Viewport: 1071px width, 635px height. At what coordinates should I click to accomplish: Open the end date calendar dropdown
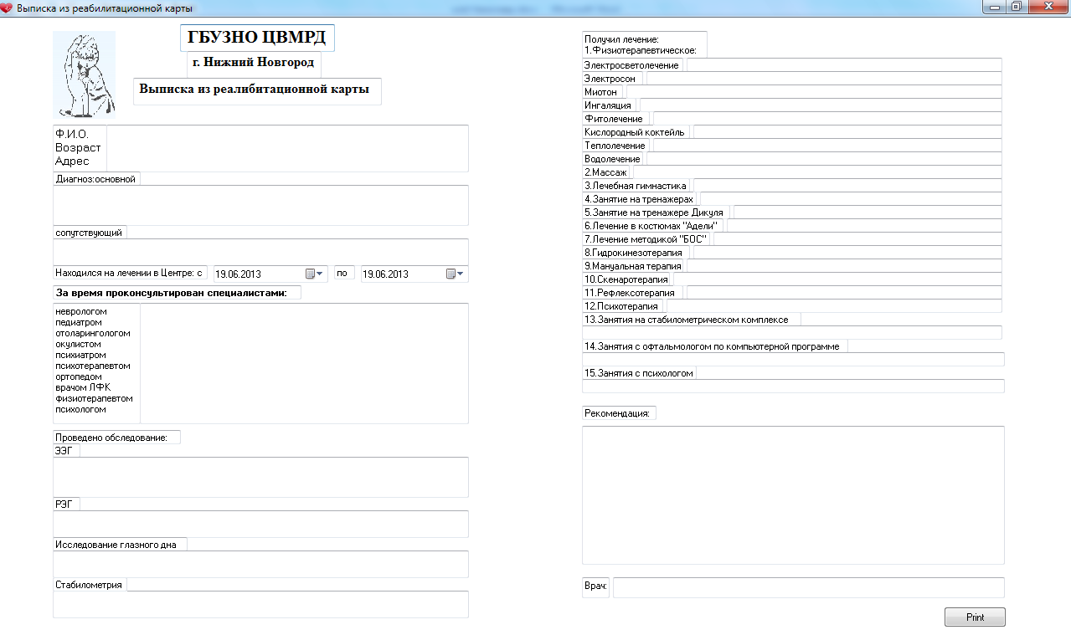point(456,274)
